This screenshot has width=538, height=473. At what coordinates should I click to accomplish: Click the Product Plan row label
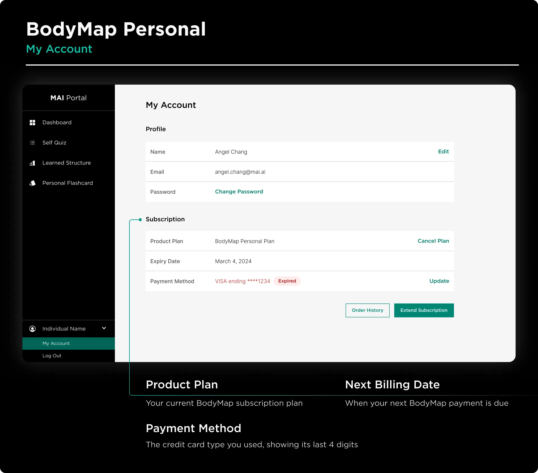166,241
